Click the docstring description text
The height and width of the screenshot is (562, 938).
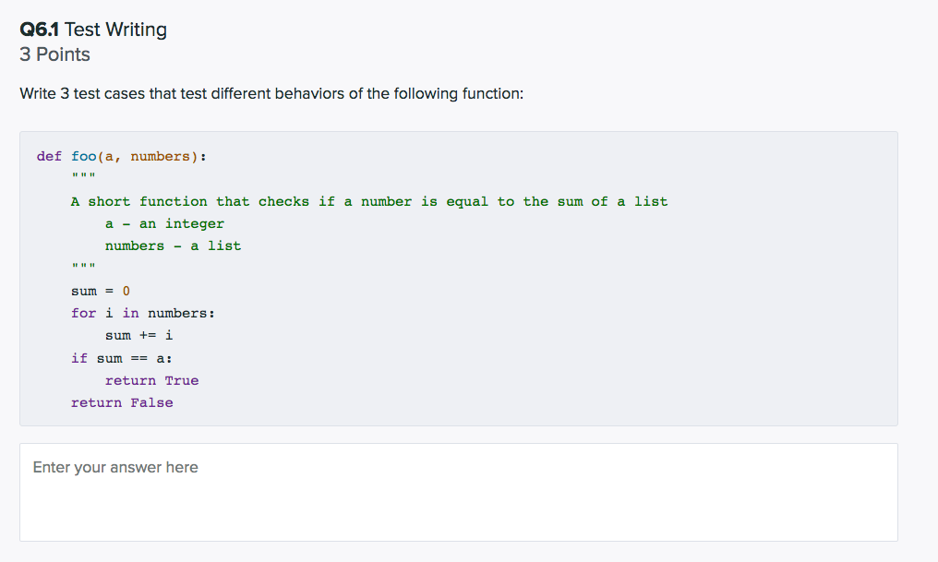(369, 201)
